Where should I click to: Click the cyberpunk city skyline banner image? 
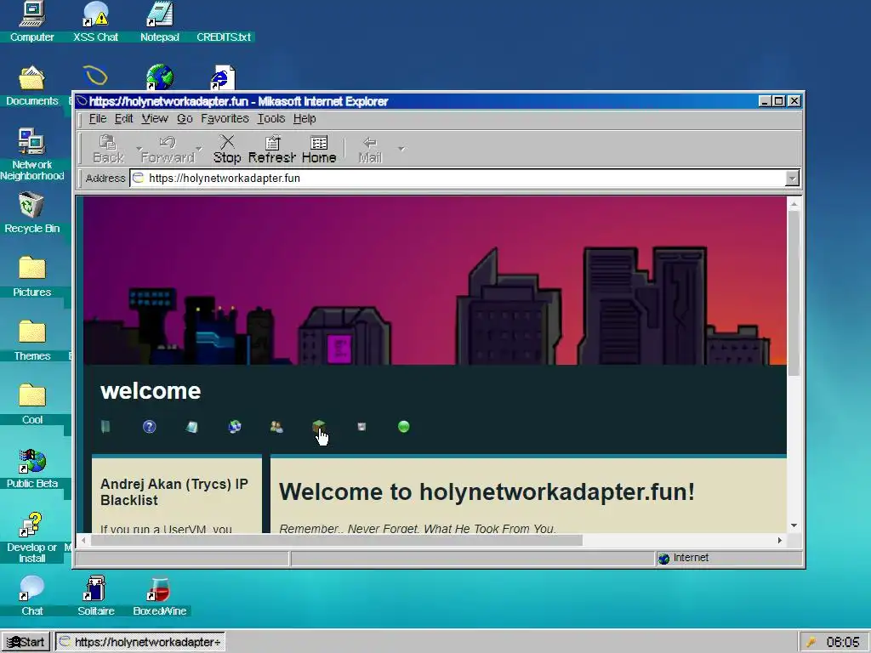[435, 281]
